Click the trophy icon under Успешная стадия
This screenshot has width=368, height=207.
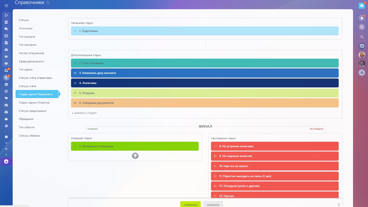tap(135, 156)
